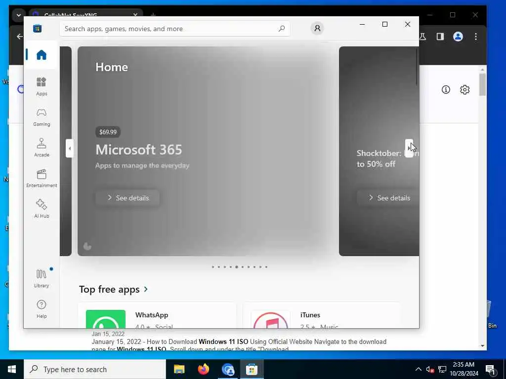Screen dimensions: 506x379
Task: Open the Arcade section
Action: (42, 148)
